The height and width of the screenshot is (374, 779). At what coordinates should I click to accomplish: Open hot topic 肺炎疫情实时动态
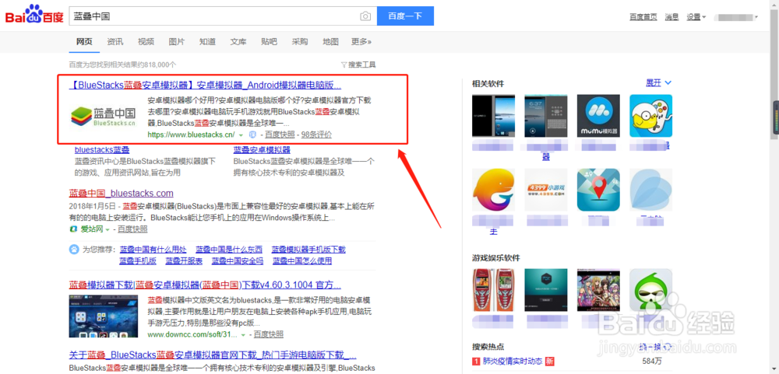[513, 361]
